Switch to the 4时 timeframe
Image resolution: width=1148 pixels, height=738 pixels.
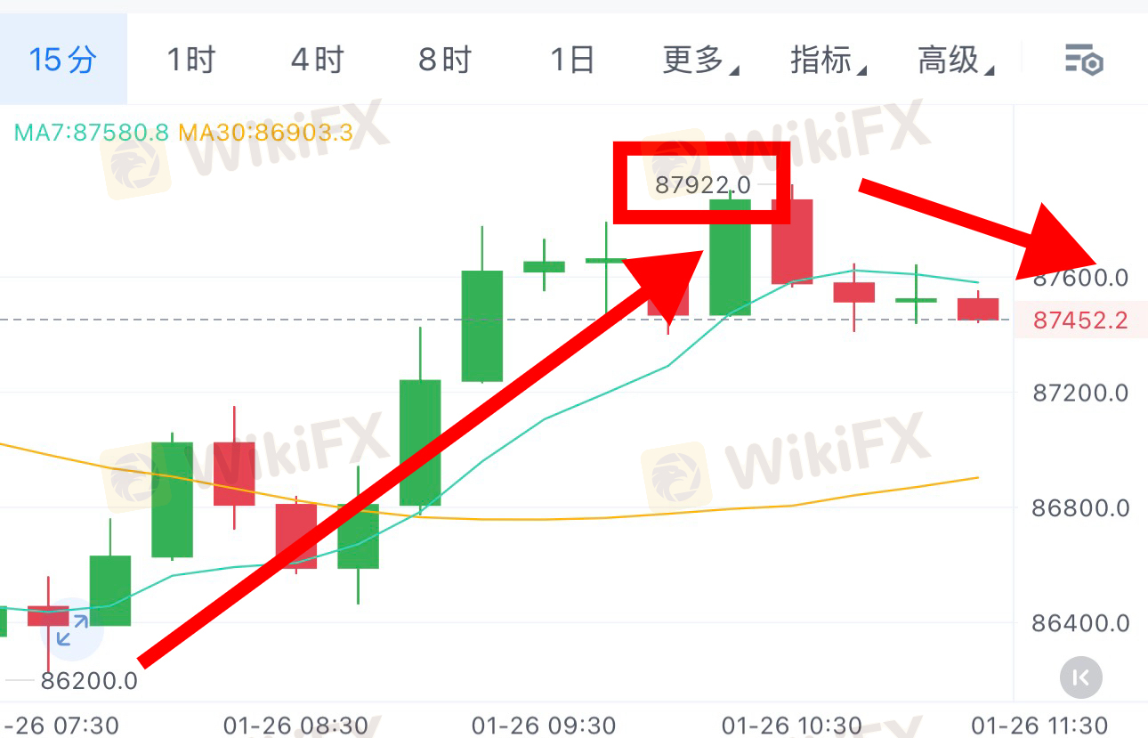click(318, 61)
